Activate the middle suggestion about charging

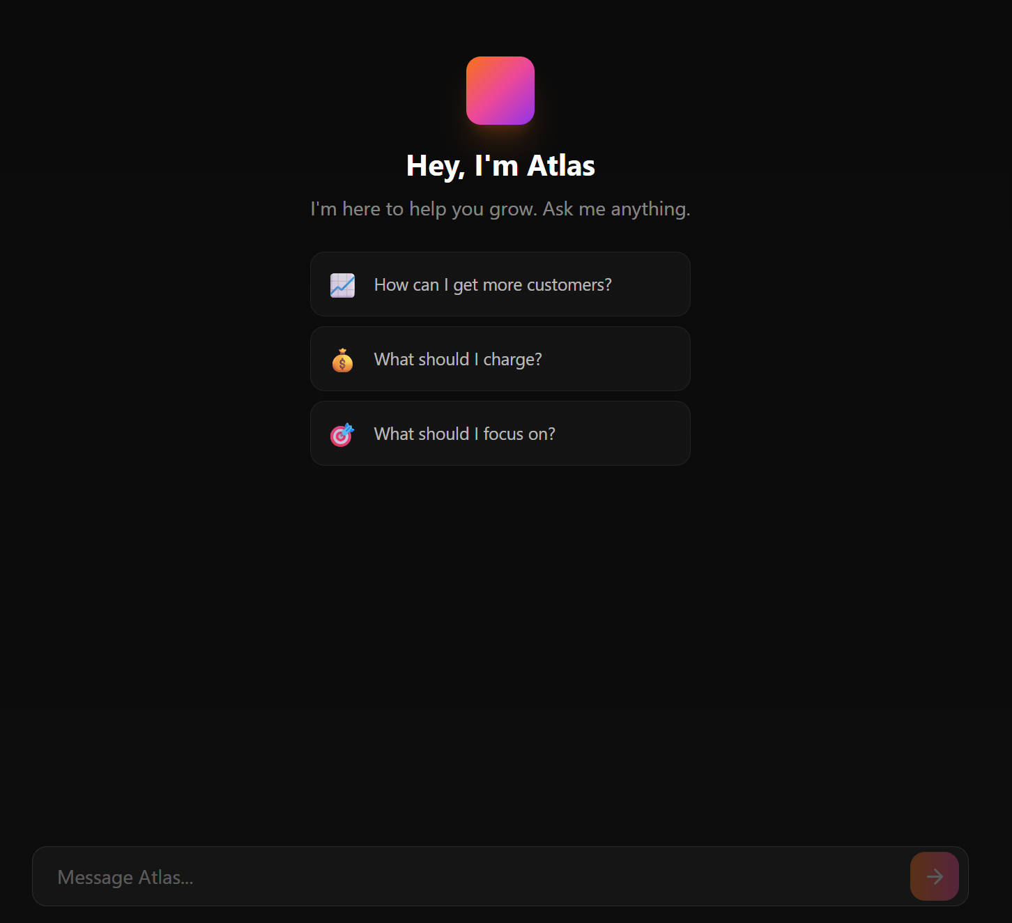click(x=500, y=358)
